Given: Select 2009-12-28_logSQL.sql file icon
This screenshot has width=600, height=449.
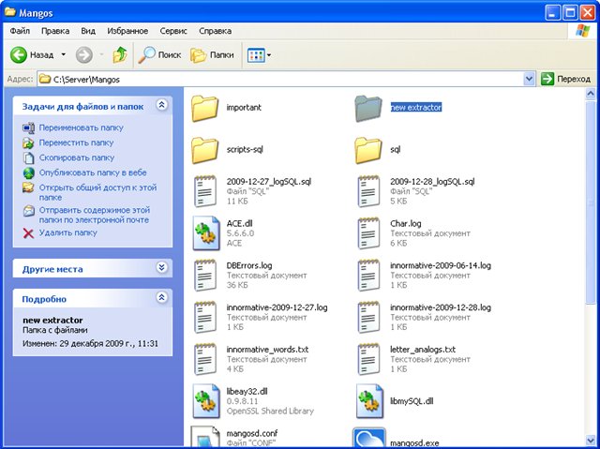Looking at the screenshot, I should tap(368, 191).
